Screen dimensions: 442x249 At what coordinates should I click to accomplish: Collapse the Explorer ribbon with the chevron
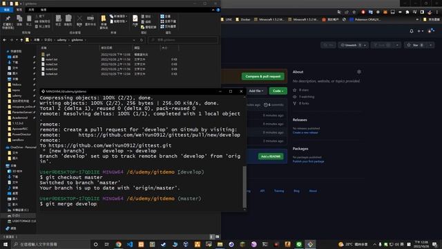[x=213, y=10]
